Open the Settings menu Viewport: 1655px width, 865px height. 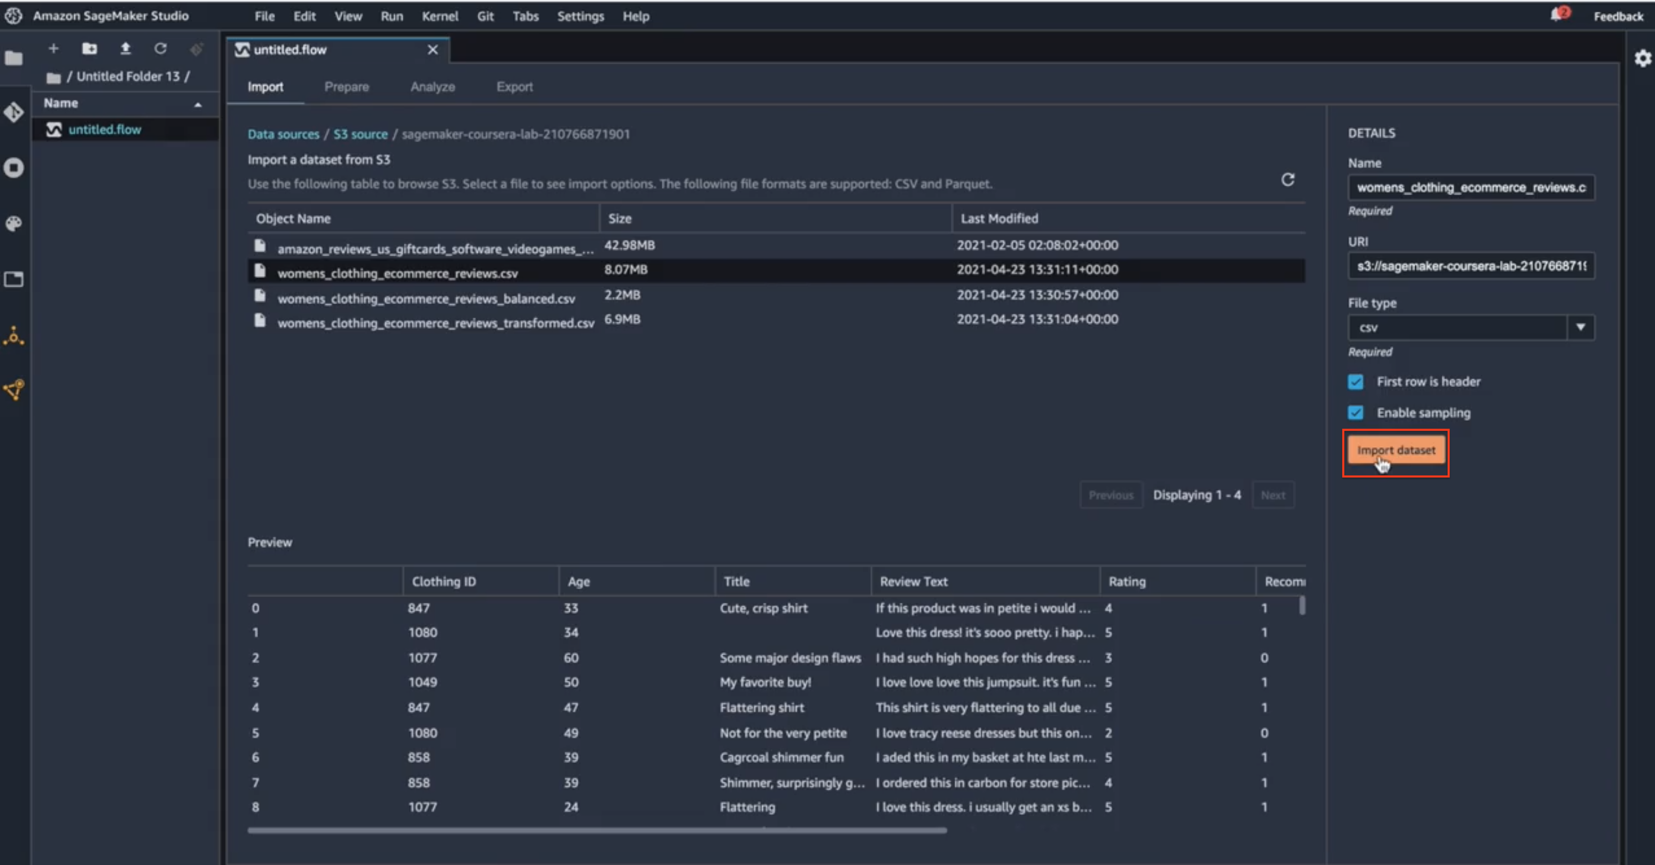580,16
